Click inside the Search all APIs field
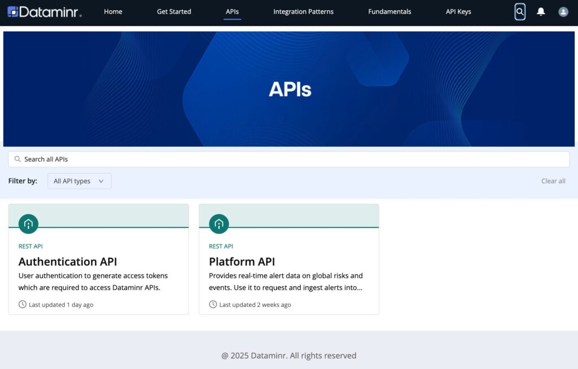This screenshot has height=369, width=578. coord(226,159)
